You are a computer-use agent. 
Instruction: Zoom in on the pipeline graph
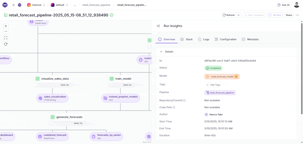[x=6, y=26]
